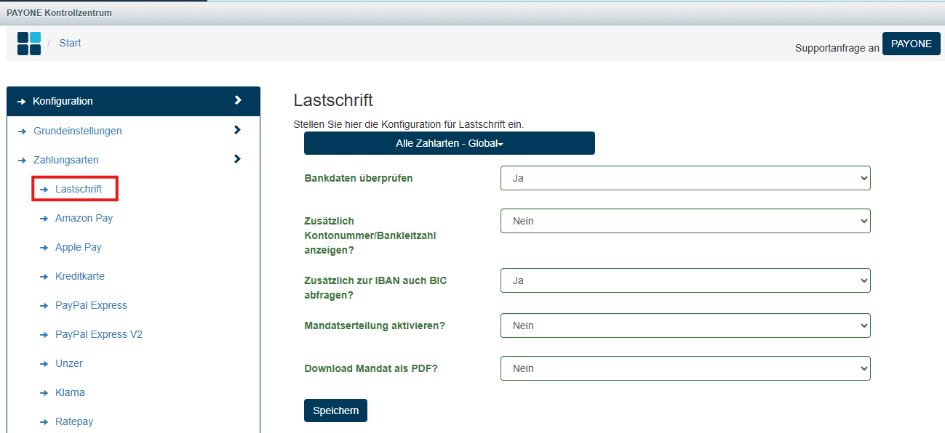
Task: Click the Bankdaten überprüfen label
Action: (x=359, y=178)
